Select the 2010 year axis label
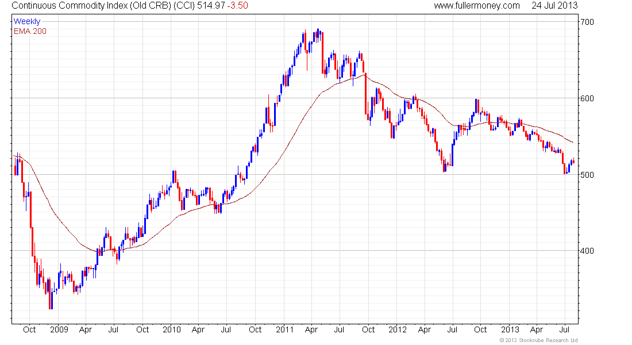Viewport: 632px width, 345px height. pos(172,329)
